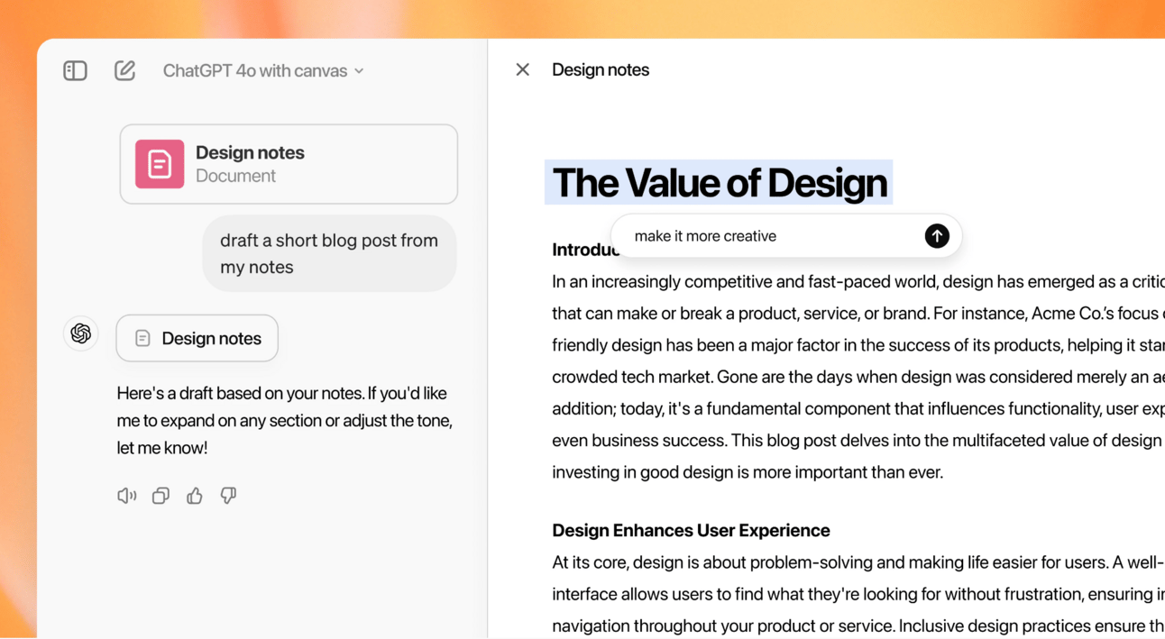The width and height of the screenshot is (1165, 639).
Task: Submit the make it more creative prompt
Action: (x=937, y=236)
